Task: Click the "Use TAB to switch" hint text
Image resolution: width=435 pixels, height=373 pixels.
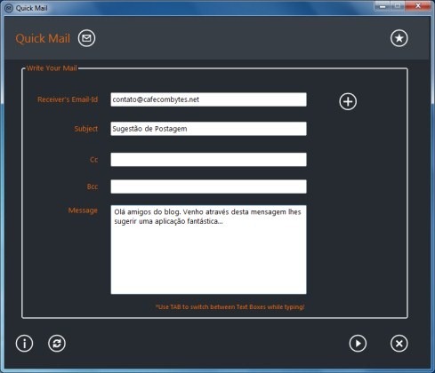Action: coord(230,307)
